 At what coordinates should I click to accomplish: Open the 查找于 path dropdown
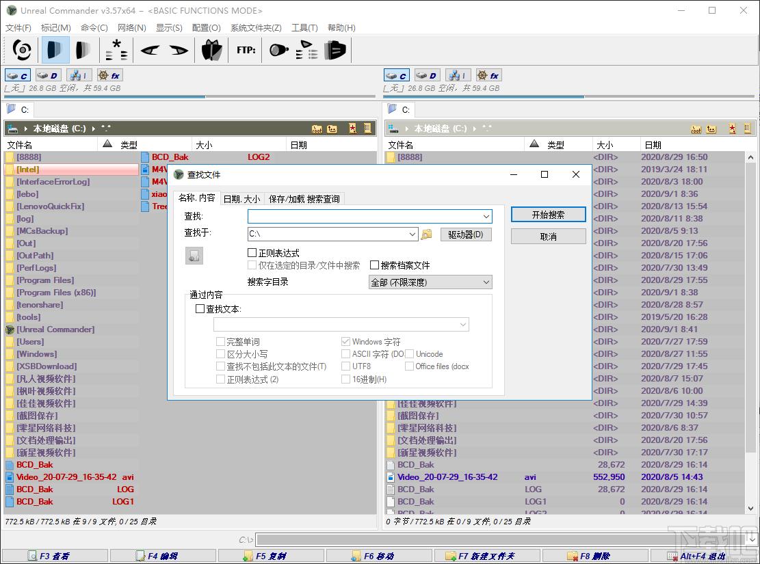tap(412, 234)
